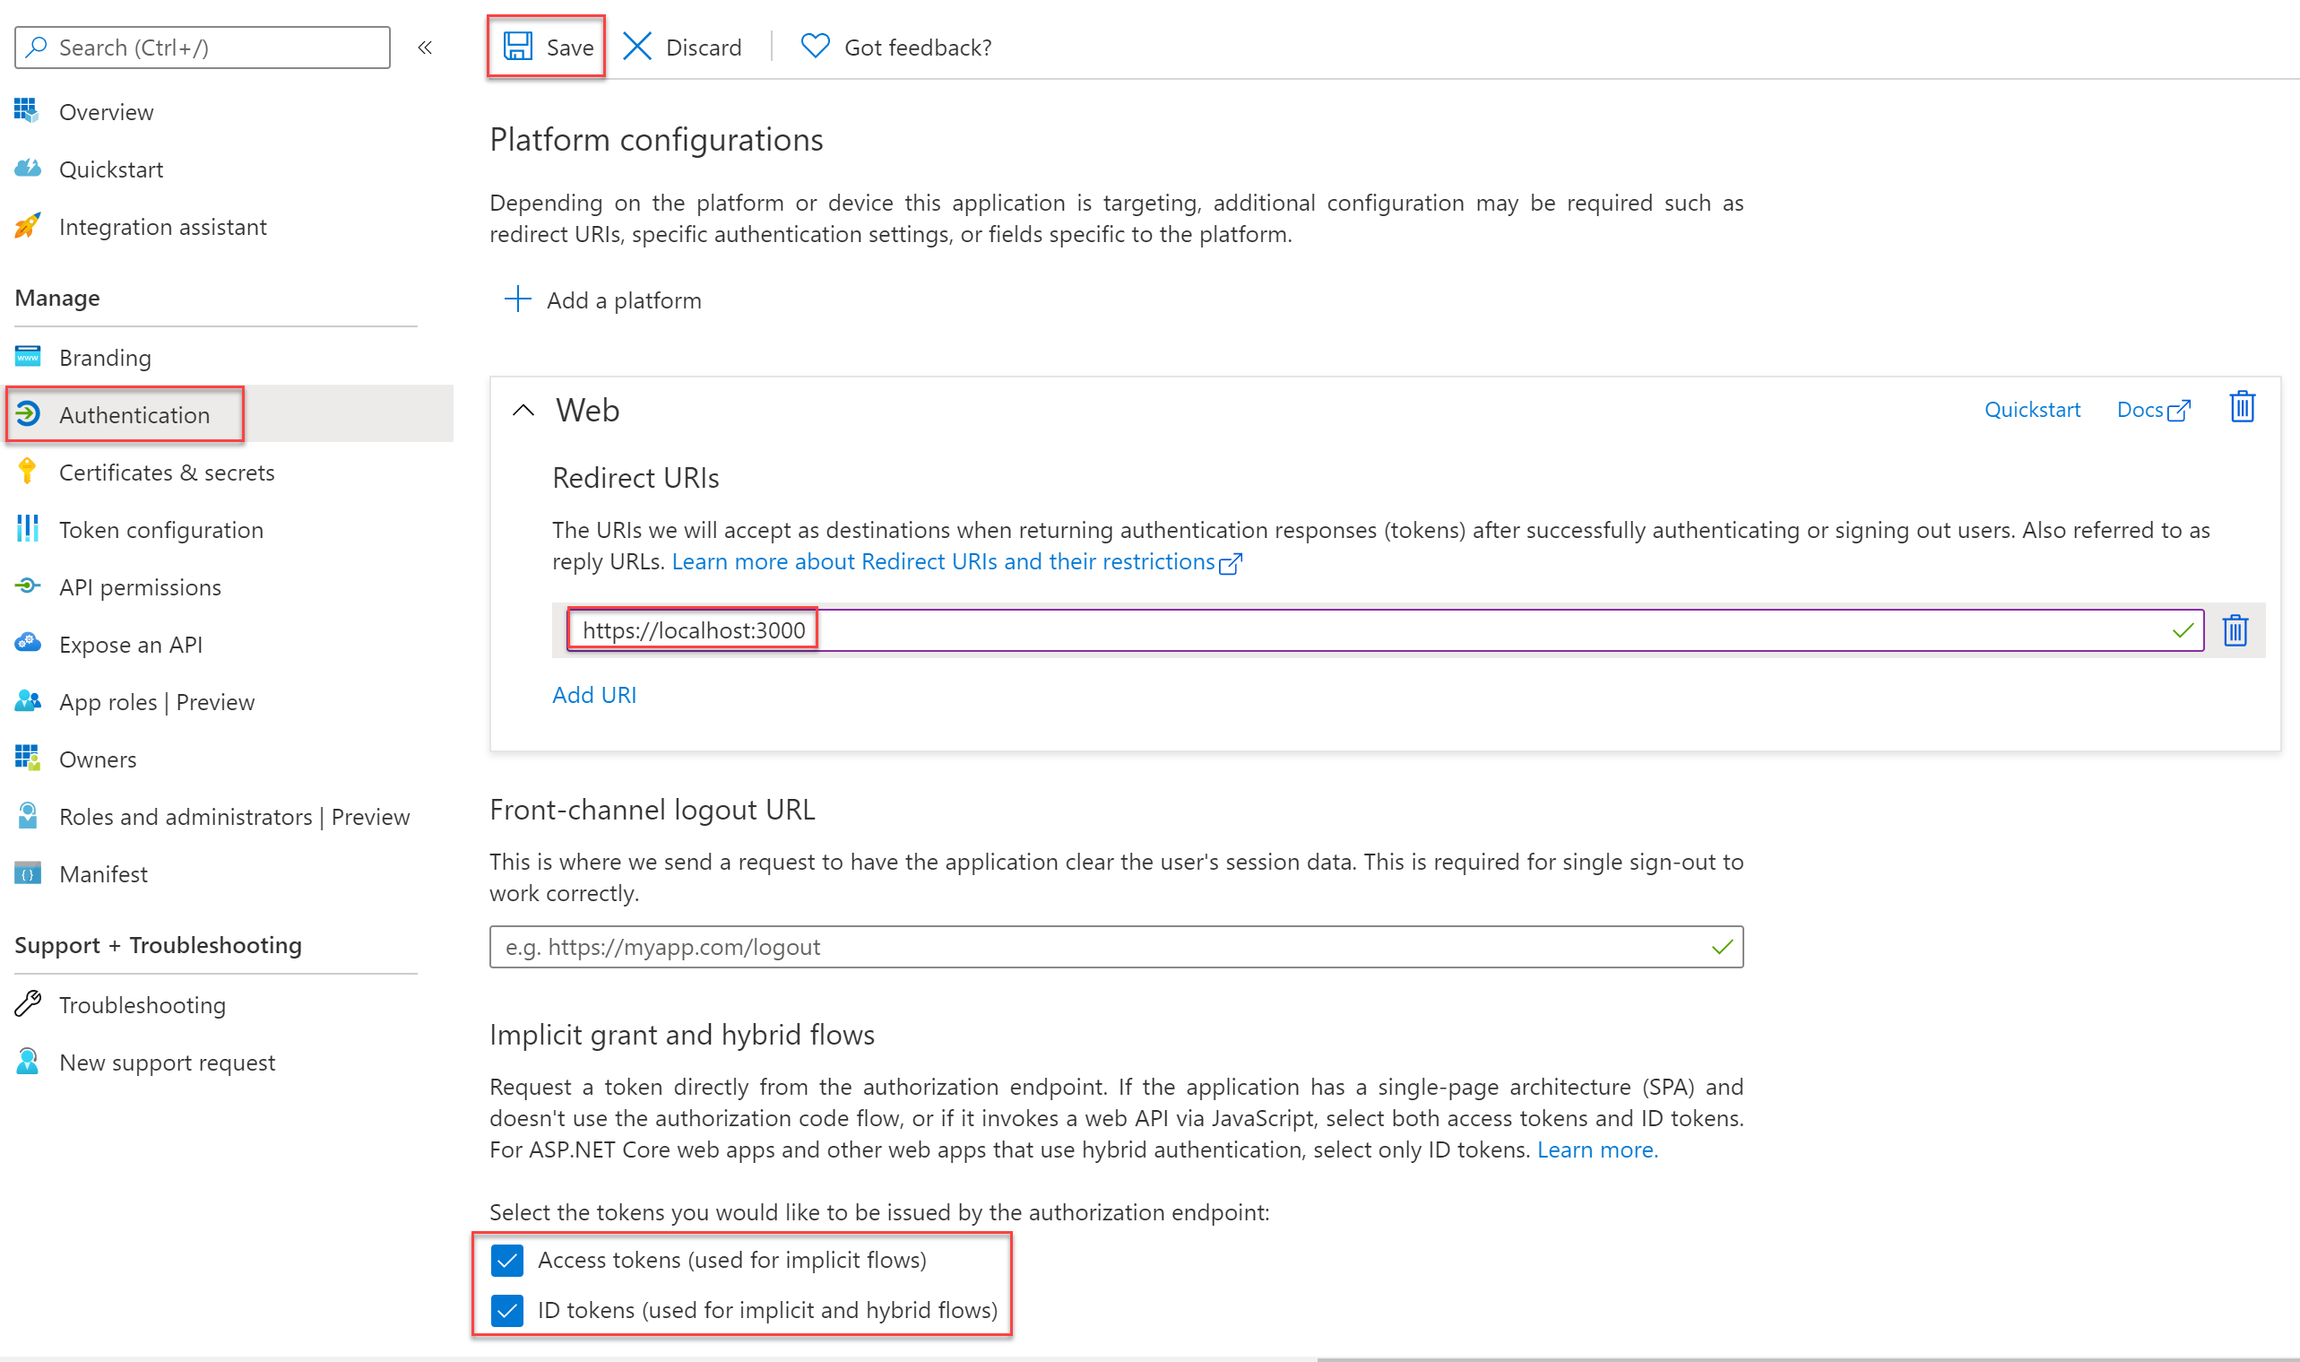
Task: Enable the redirect URI checkmark
Action: click(x=2183, y=629)
